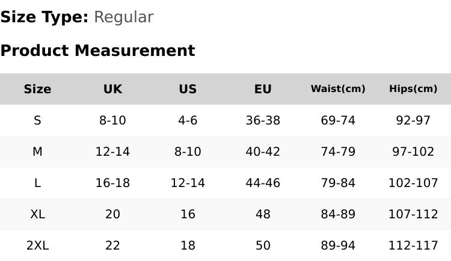Select the L size row label
Image resolution: width=451 pixels, height=261 pixels.
(x=37, y=183)
